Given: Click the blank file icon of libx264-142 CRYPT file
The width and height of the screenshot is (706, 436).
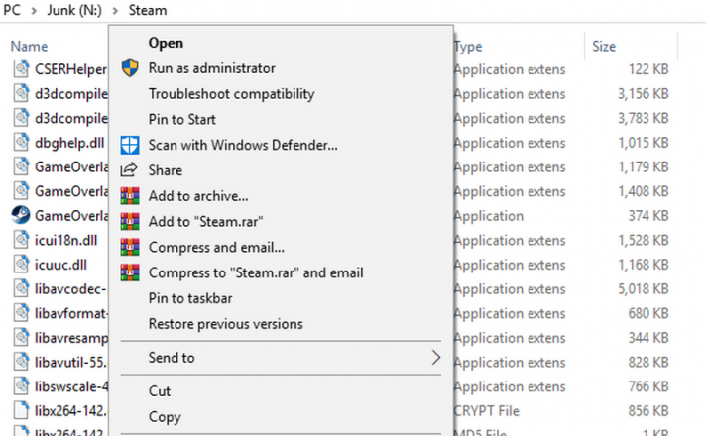Looking at the screenshot, I should [21, 410].
